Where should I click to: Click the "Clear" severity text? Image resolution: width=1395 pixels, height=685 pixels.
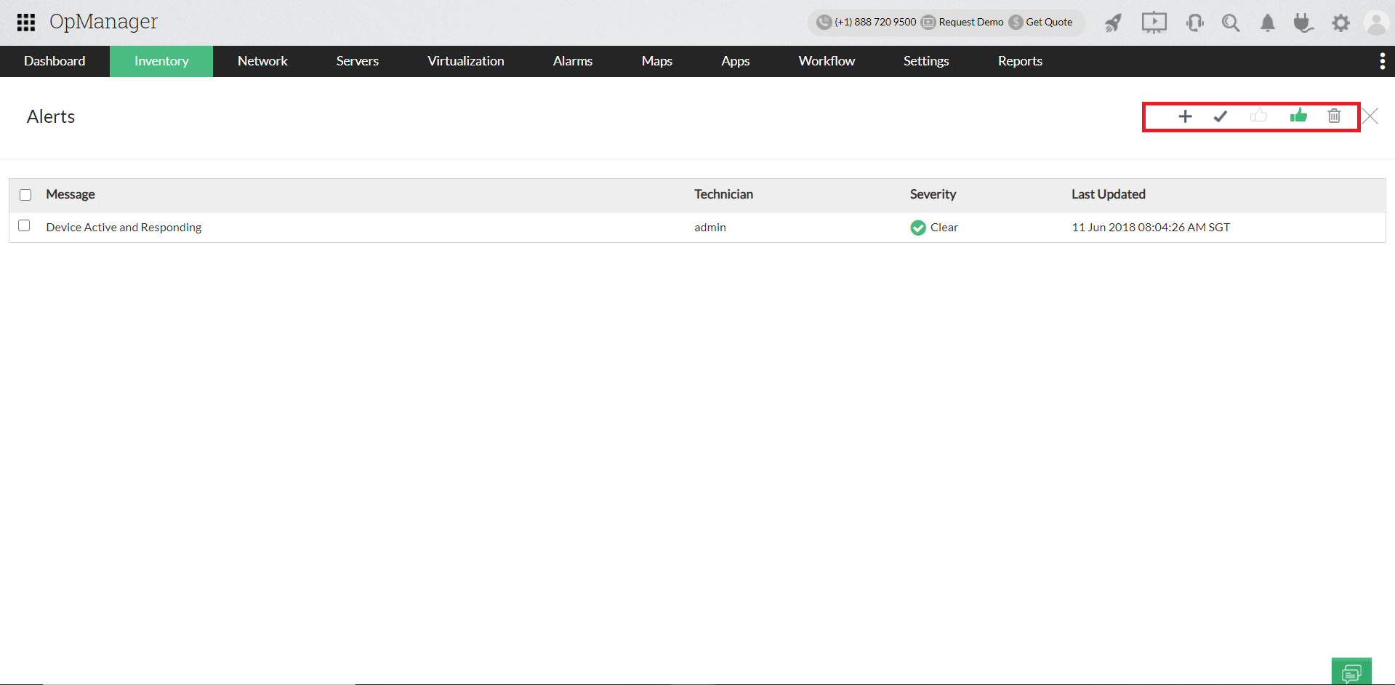click(x=944, y=228)
